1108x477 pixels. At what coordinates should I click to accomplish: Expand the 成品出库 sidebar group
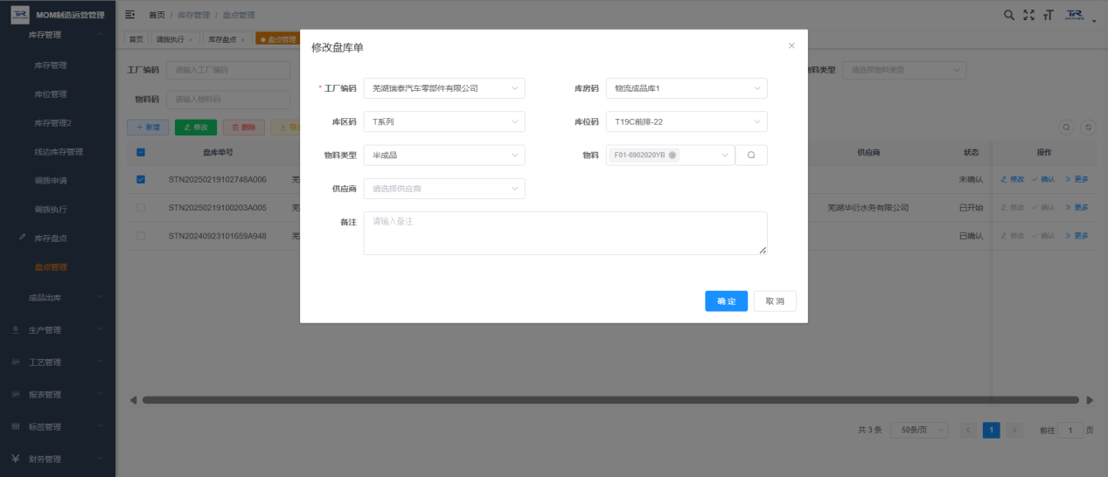coord(58,298)
